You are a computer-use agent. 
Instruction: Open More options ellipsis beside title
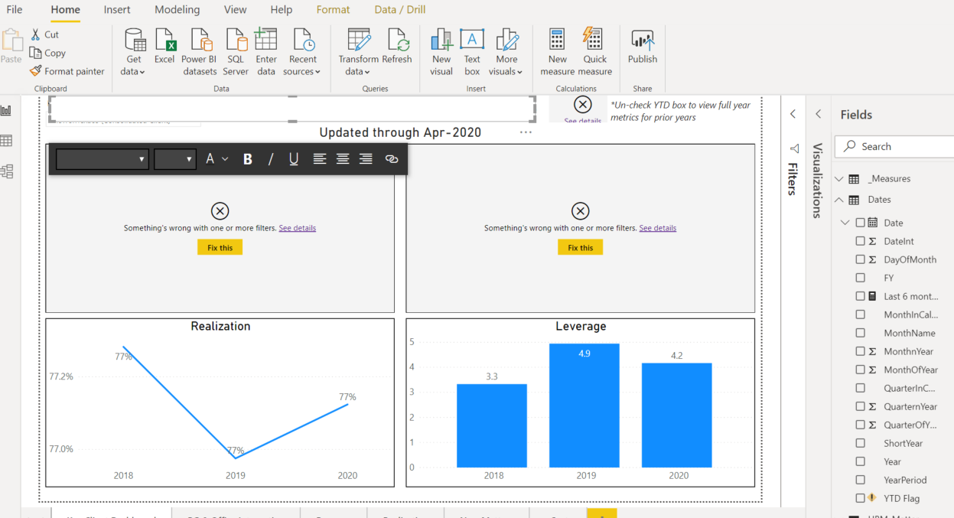526,132
